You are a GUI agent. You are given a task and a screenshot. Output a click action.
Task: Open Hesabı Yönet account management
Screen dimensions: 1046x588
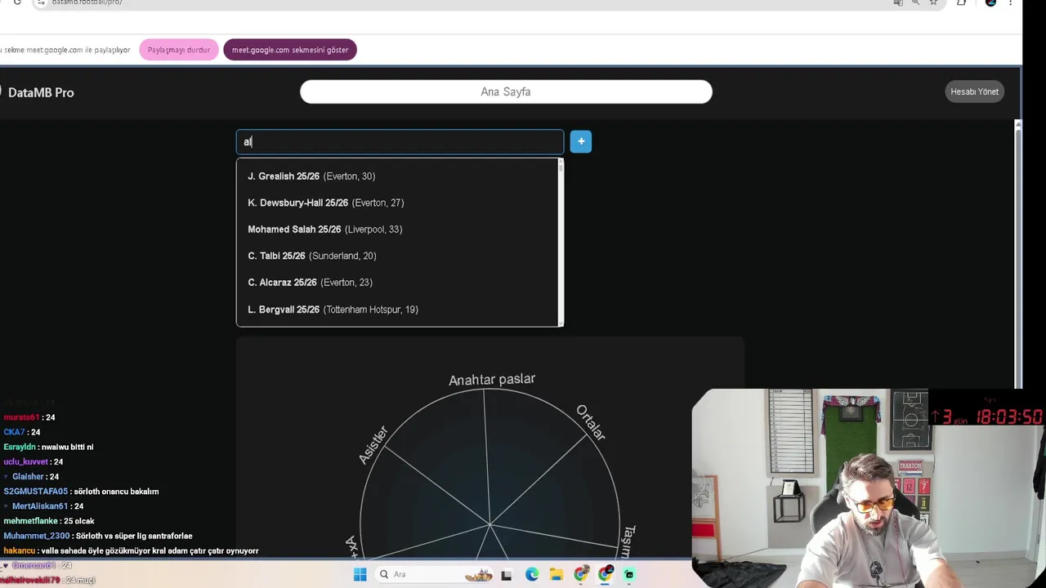click(x=974, y=91)
